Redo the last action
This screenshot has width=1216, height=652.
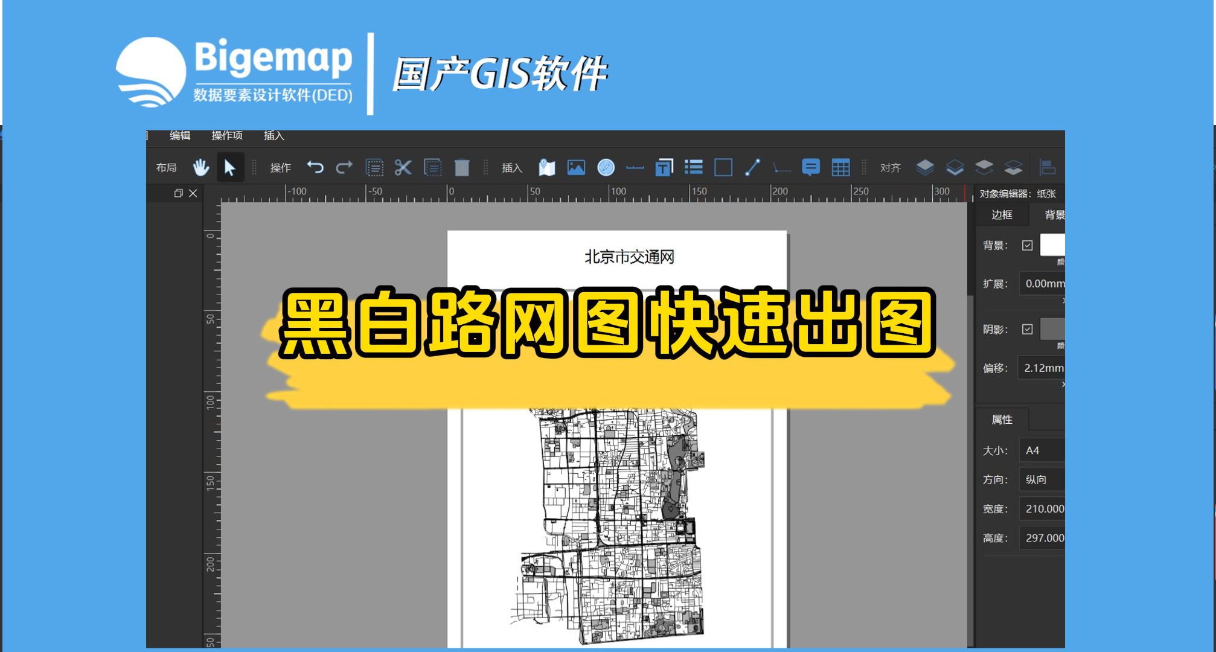point(344,167)
